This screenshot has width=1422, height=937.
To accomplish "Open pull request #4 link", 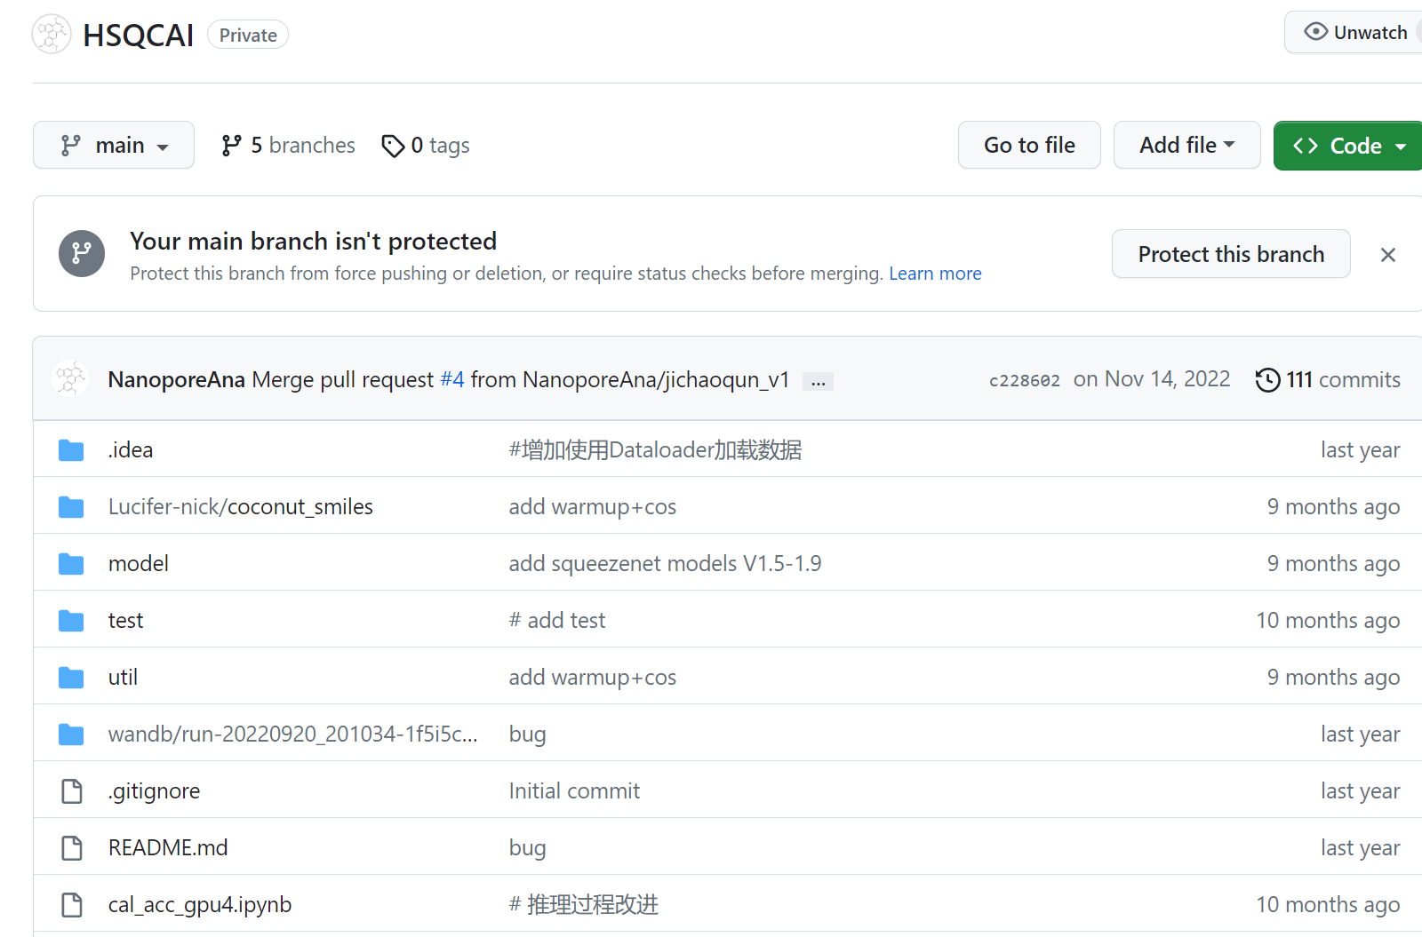I will (x=452, y=379).
